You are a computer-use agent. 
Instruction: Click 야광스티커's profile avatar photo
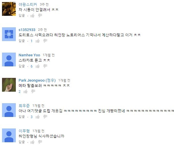9,9
